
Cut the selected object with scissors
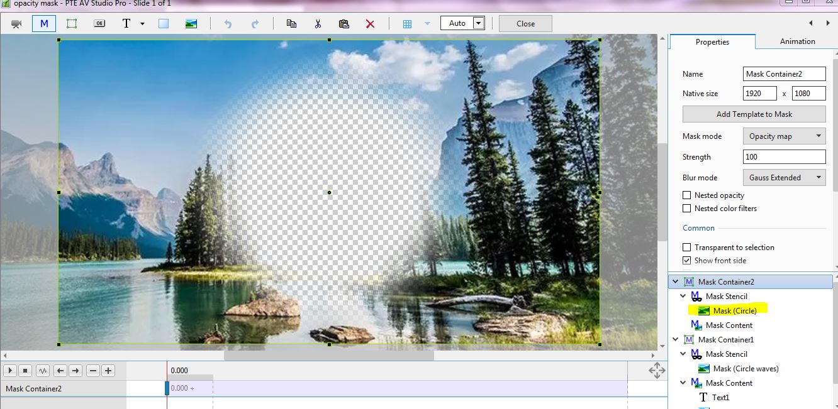point(318,24)
